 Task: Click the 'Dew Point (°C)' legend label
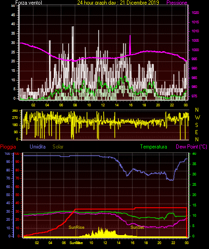pyautogui.click(x=192, y=147)
